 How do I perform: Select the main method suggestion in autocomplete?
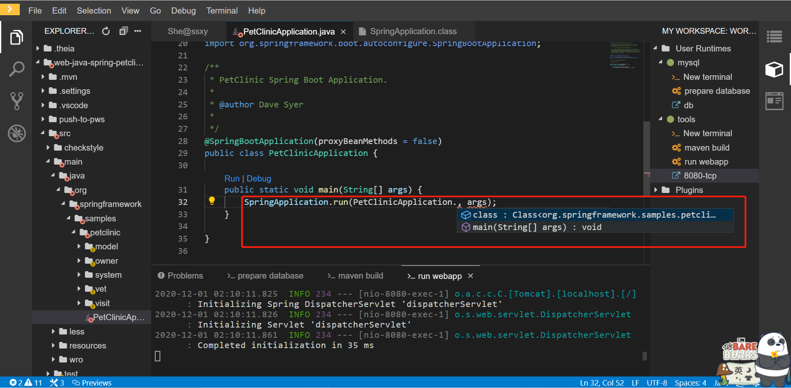[x=595, y=227]
